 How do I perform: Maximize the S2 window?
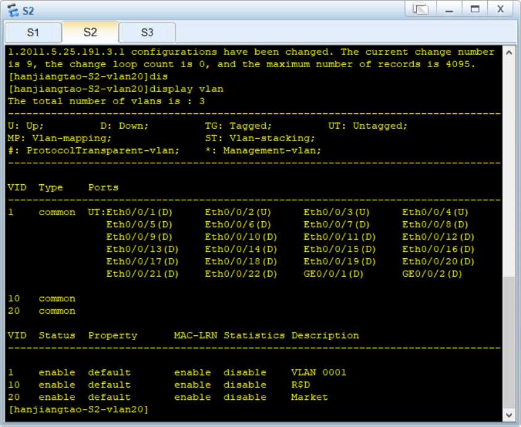pos(475,9)
